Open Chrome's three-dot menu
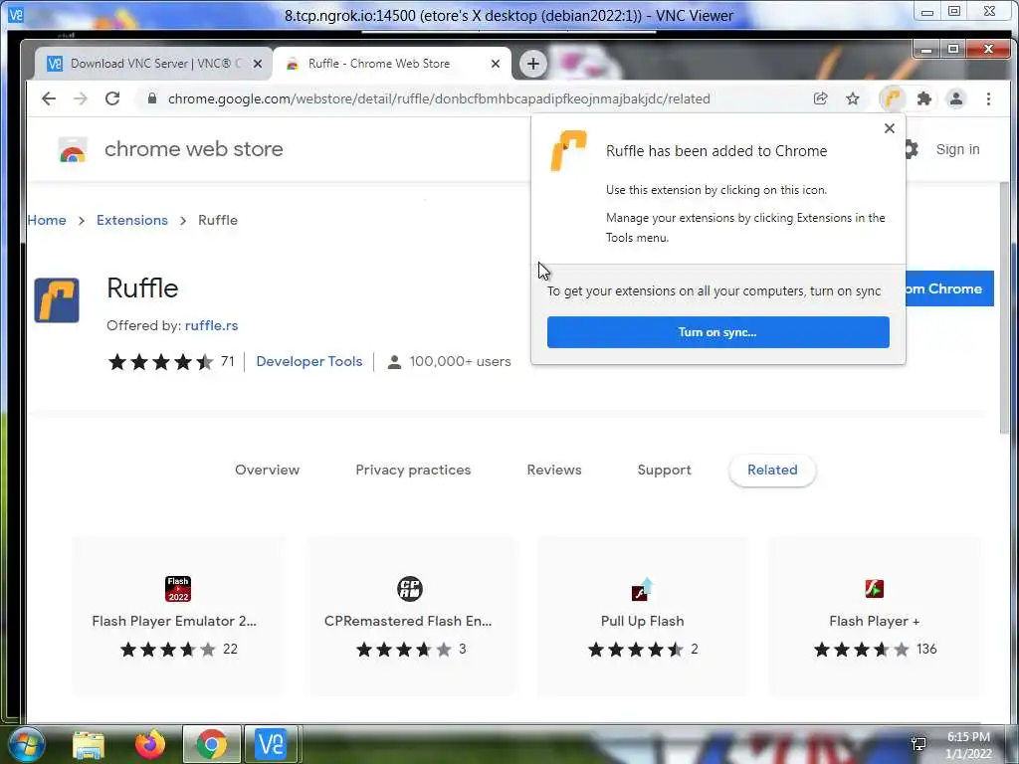This screenshot has height=764, width=1019. [x=988, y=98]
